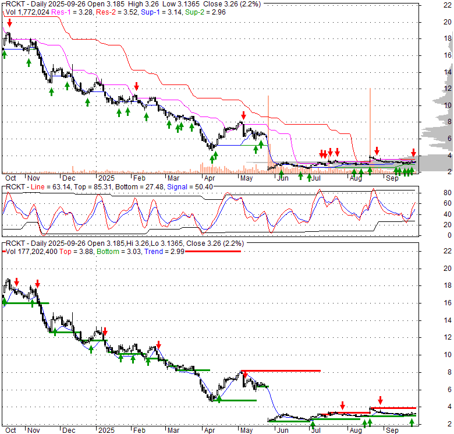The height and width of the screenshot is (434, 454).
Task: Click the red trend sample line in bottom chart legend
Action: tap(213, 251)
